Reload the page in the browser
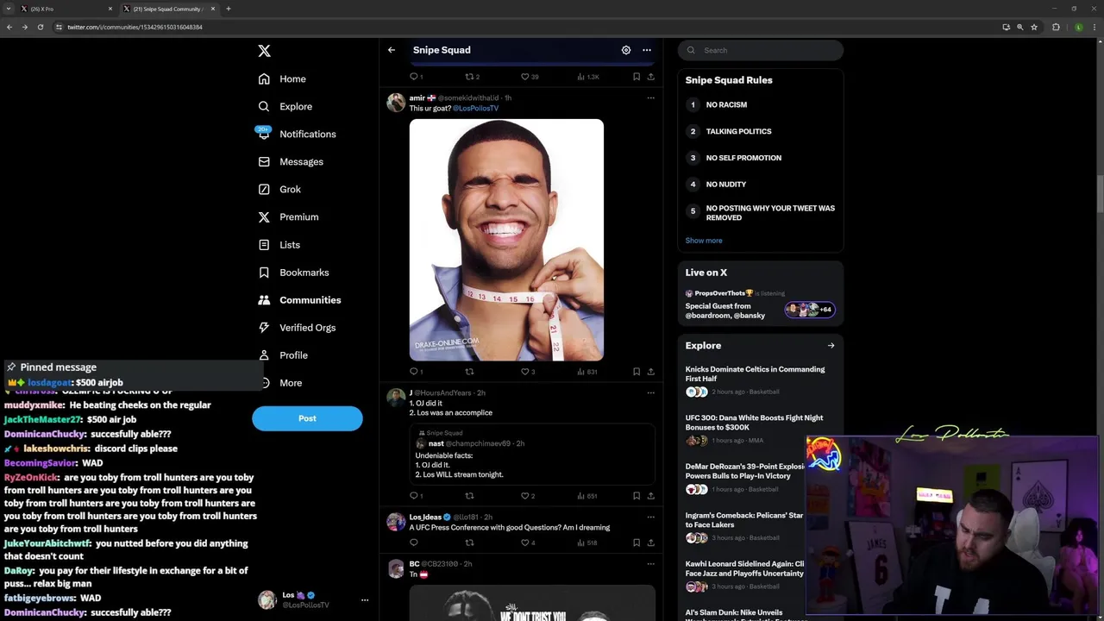 click(39, 27)
